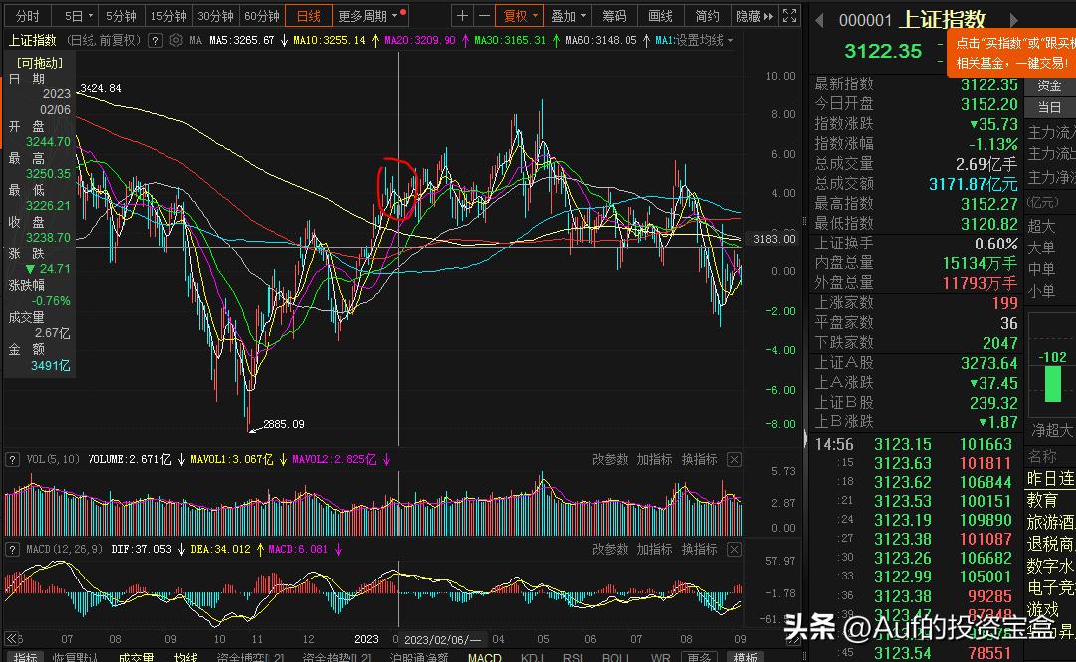Switch to the MACD indicator tab
The height and width of the screenshot is (662, 1076).
484,657
